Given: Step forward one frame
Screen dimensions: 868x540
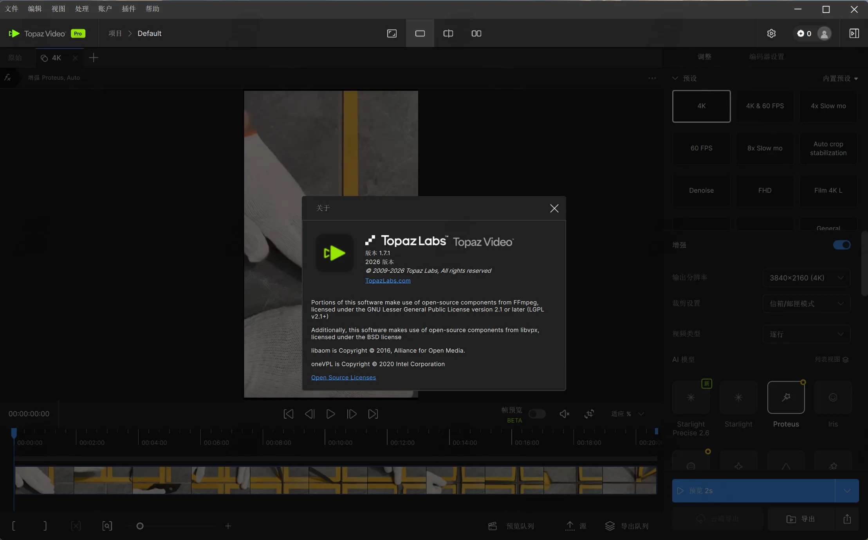Looking at the screenshot, I should coord(352,414).
